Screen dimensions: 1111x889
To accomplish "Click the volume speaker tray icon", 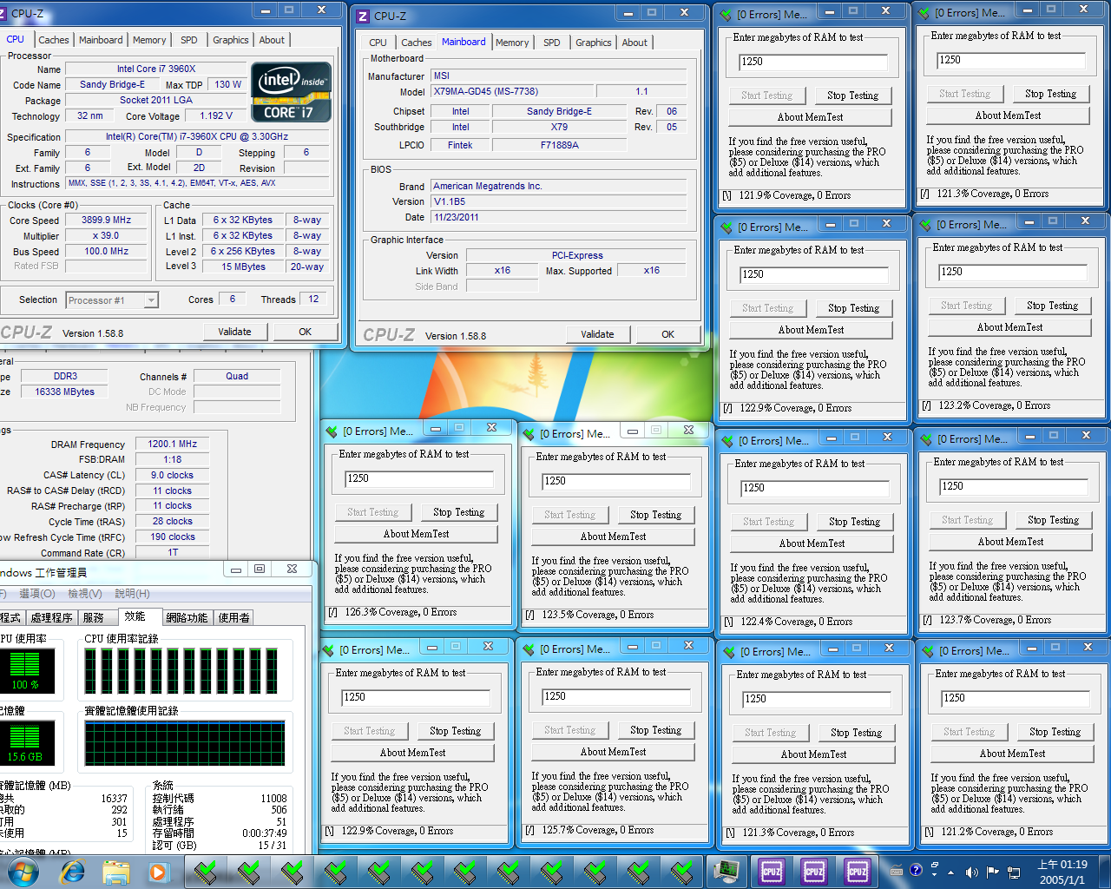I will [x=971, y=872].
